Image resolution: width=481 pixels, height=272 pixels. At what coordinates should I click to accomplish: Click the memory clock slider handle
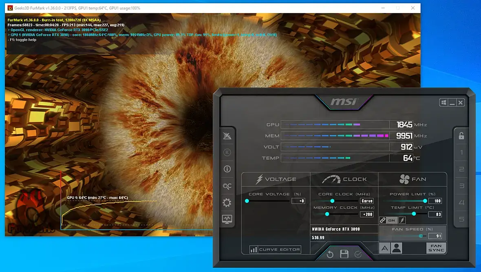327,214
